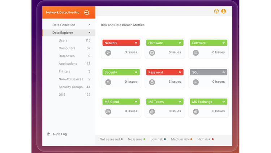Click the MS Cloud card cloud icon
Screen dimensions: 271x153
(108, 112)
